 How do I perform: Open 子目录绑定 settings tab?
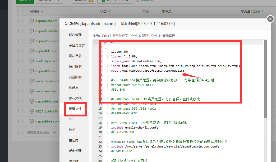77,46
